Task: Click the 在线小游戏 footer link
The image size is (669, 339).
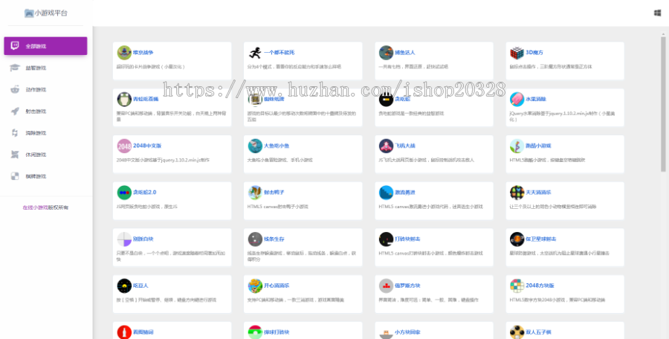Action: [x=35, y=207]
